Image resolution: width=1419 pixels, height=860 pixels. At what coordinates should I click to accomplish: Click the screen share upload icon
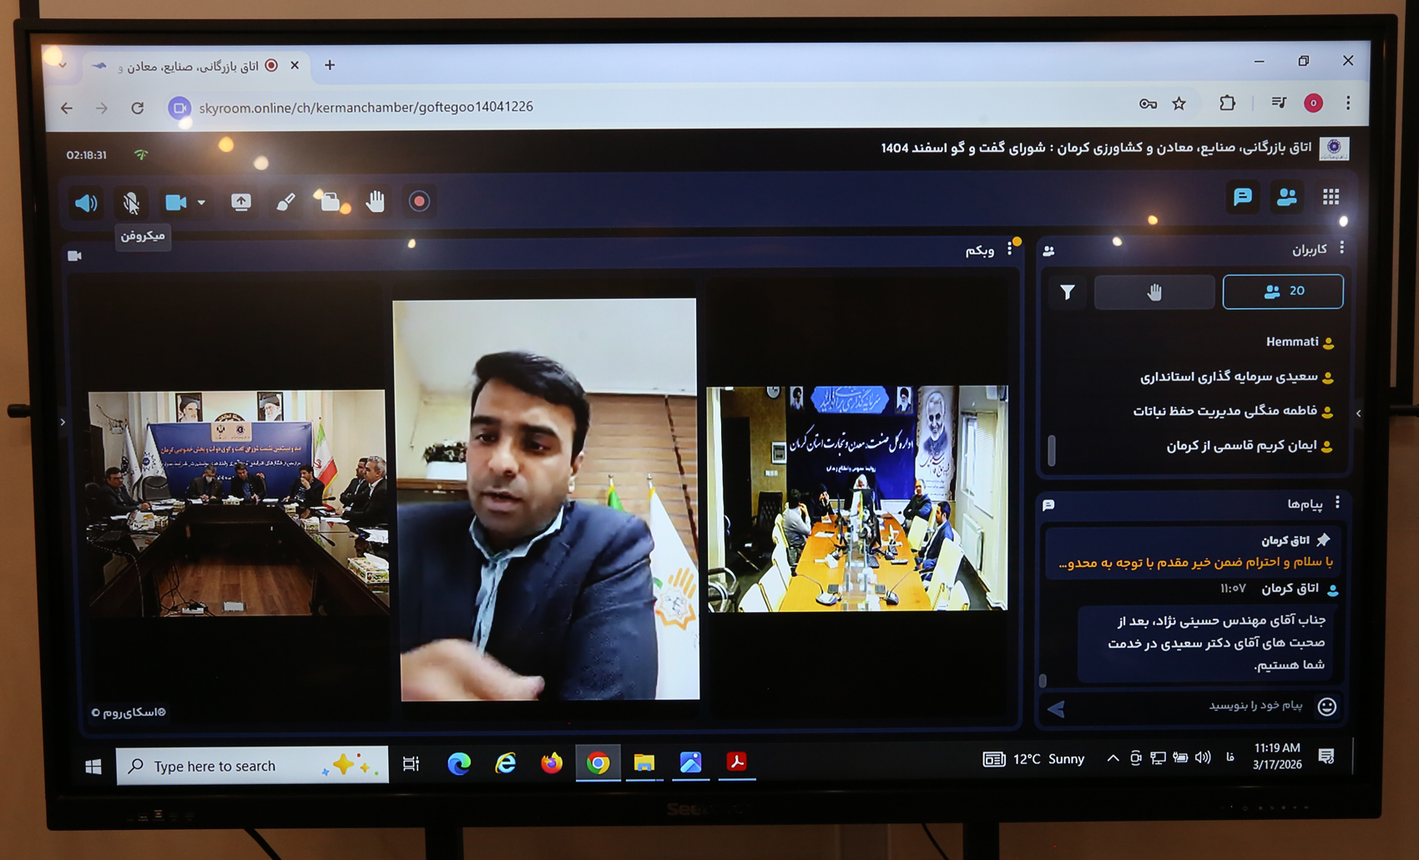(x=241, y=202)
